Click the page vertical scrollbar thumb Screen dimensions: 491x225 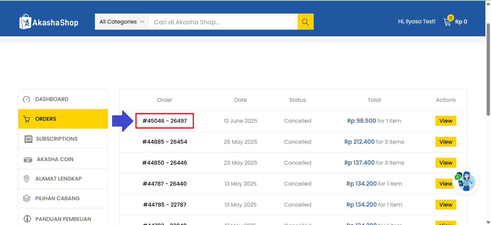pos(488,69)
